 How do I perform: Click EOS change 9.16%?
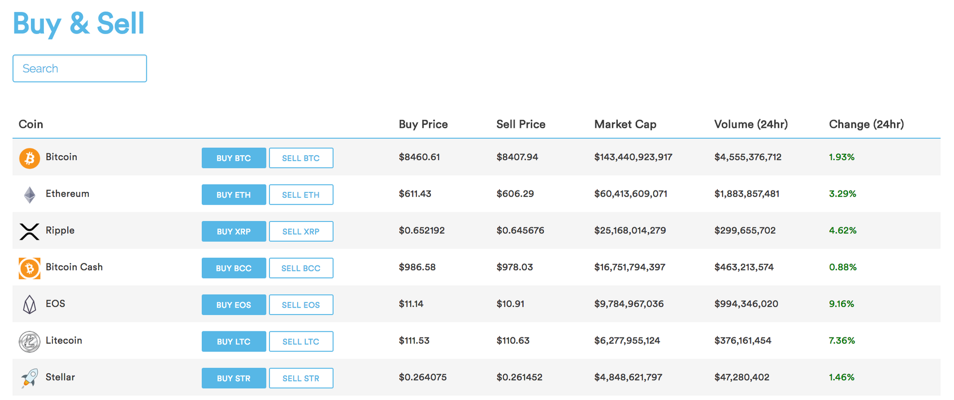click(x=842, y=304)
